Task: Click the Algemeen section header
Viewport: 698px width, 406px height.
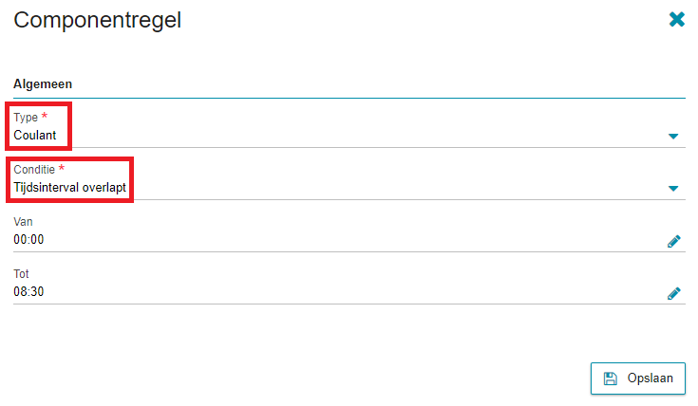Action: pos(43,83)
